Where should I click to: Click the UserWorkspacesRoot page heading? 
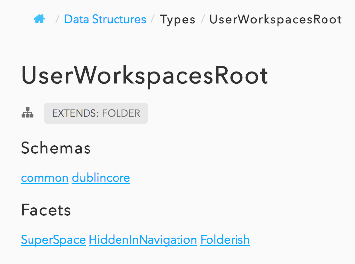pyautogui.click(x=145, y=76)
